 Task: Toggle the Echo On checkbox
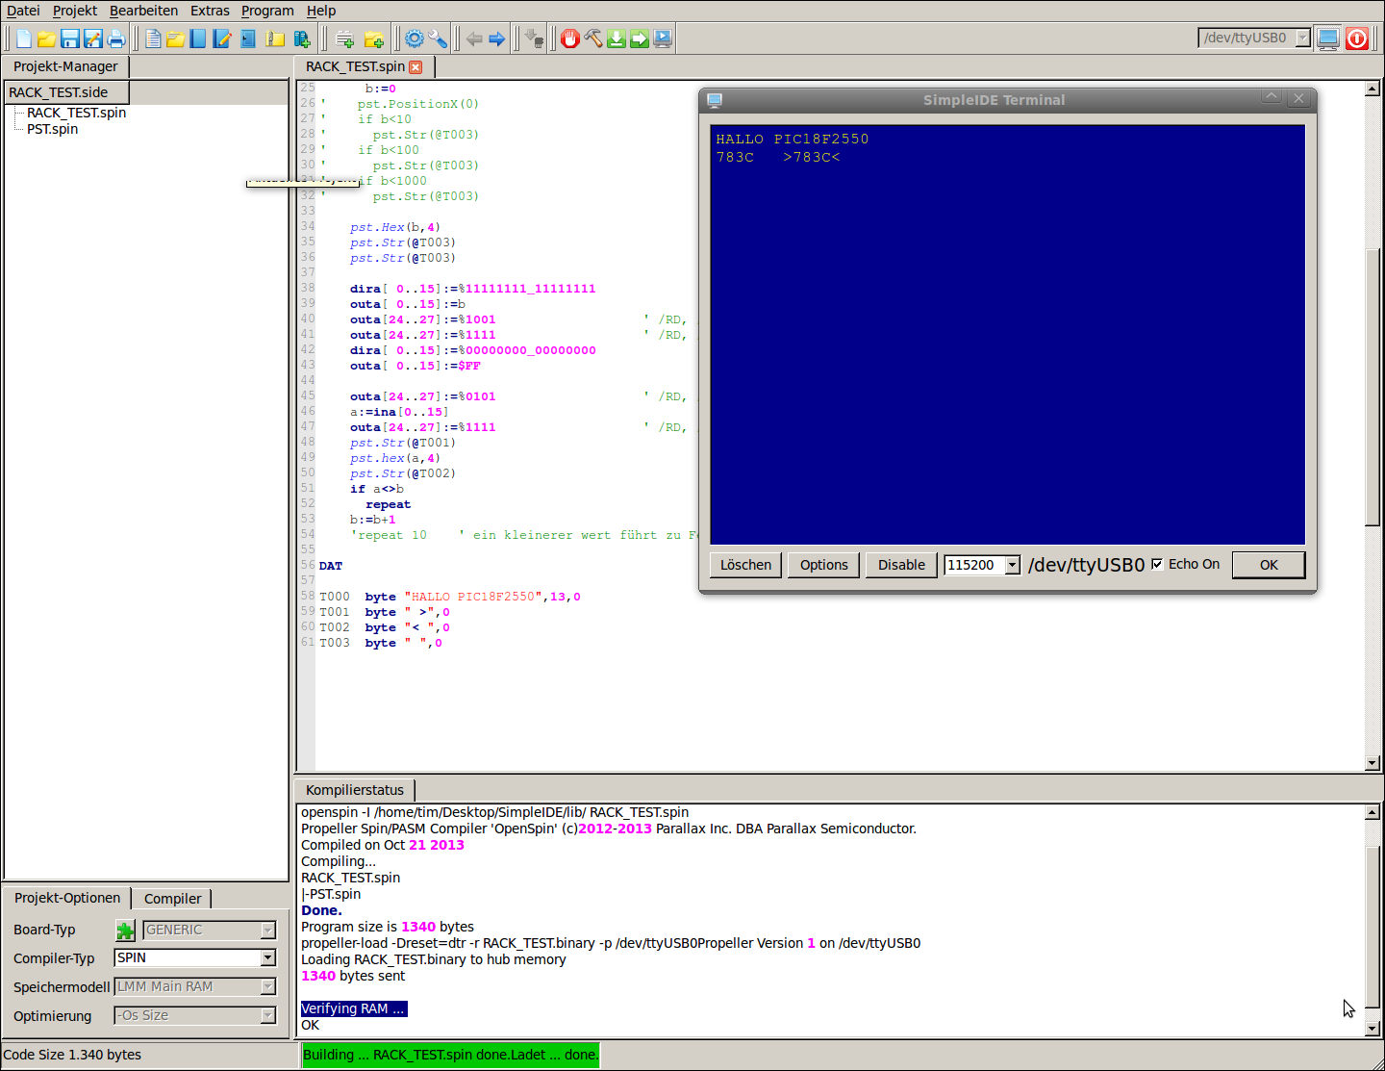1157,565
